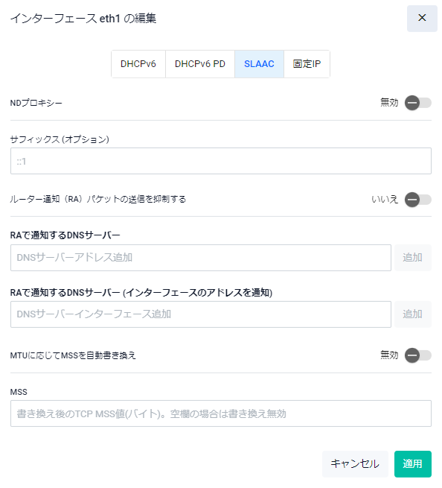Open the DHCPv6 PD tab

pyautogui.click(x=200, y=64)
